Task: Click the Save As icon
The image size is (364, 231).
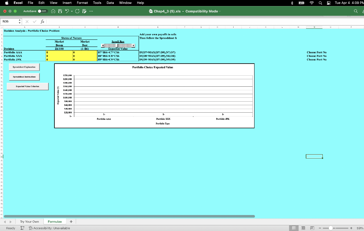Action: [x=85, y=11]
